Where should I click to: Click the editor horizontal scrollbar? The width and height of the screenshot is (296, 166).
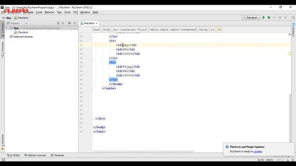[x=144, y=151]
